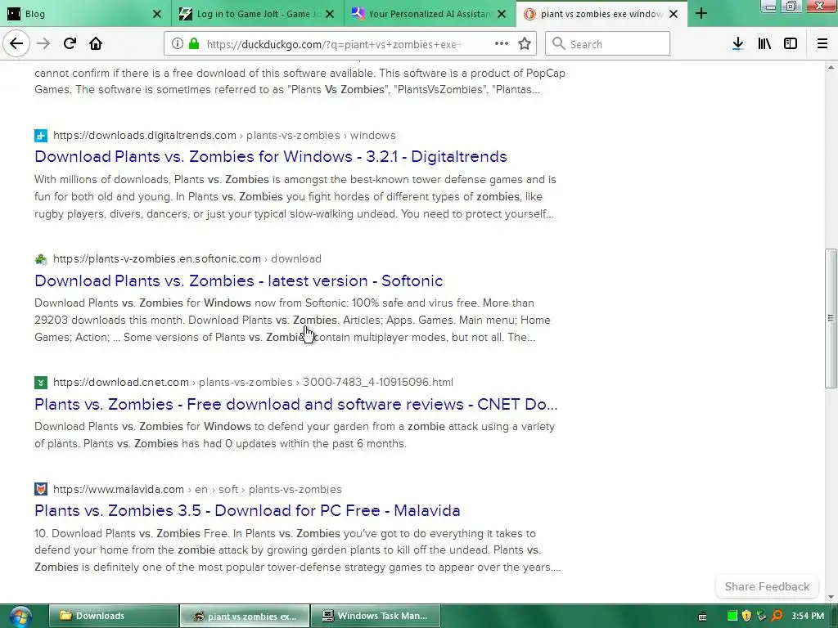Go back to the previous page

pos(16,44)
